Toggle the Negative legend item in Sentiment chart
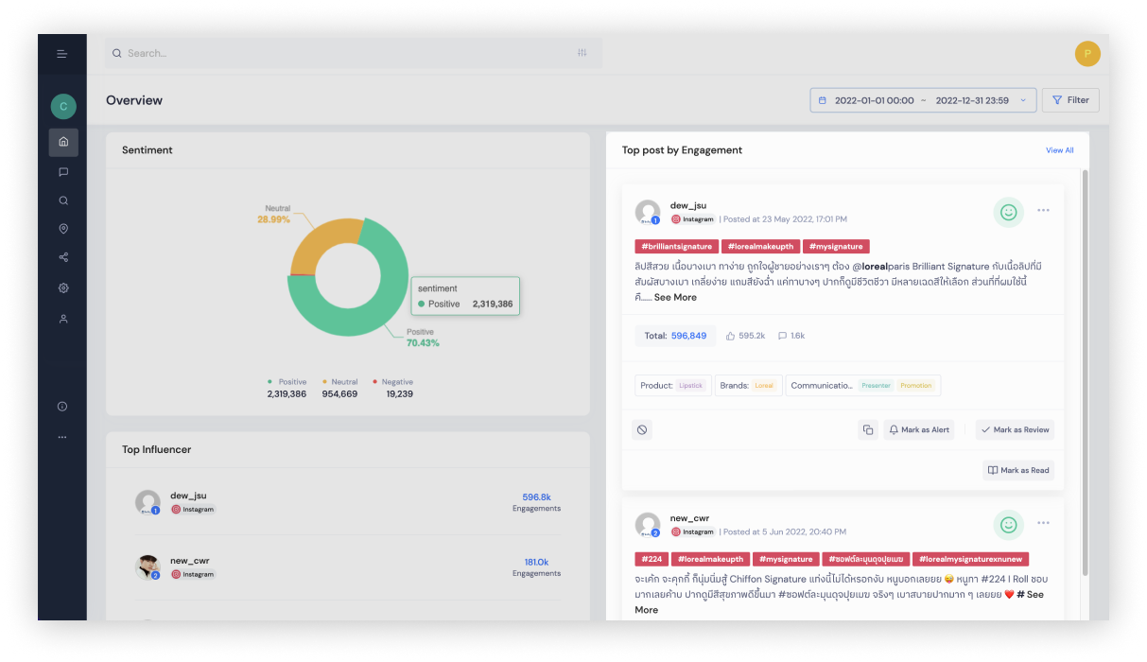The width and height of the screenshot is (1147, 662). [392, 382]
